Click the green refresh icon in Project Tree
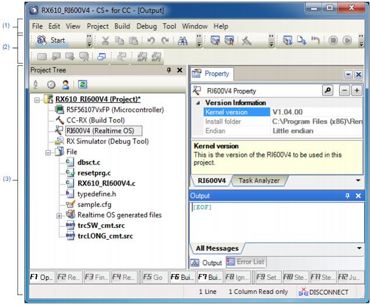Screen dimensions: 370x305 point(81,84)
